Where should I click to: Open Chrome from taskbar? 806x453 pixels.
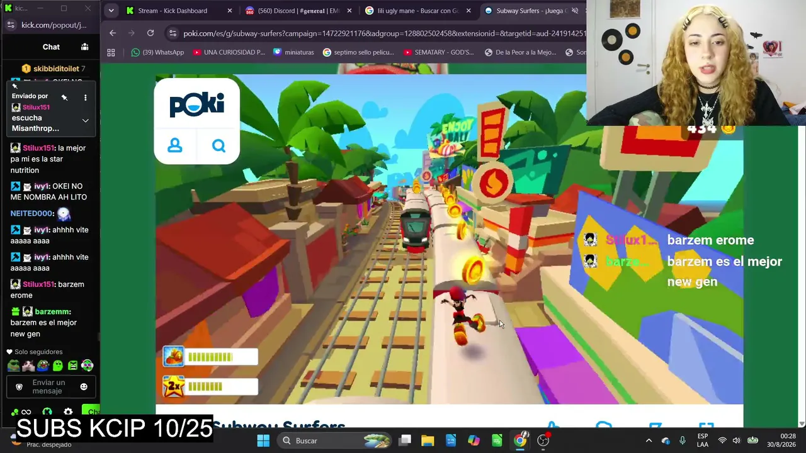point(520,440)
